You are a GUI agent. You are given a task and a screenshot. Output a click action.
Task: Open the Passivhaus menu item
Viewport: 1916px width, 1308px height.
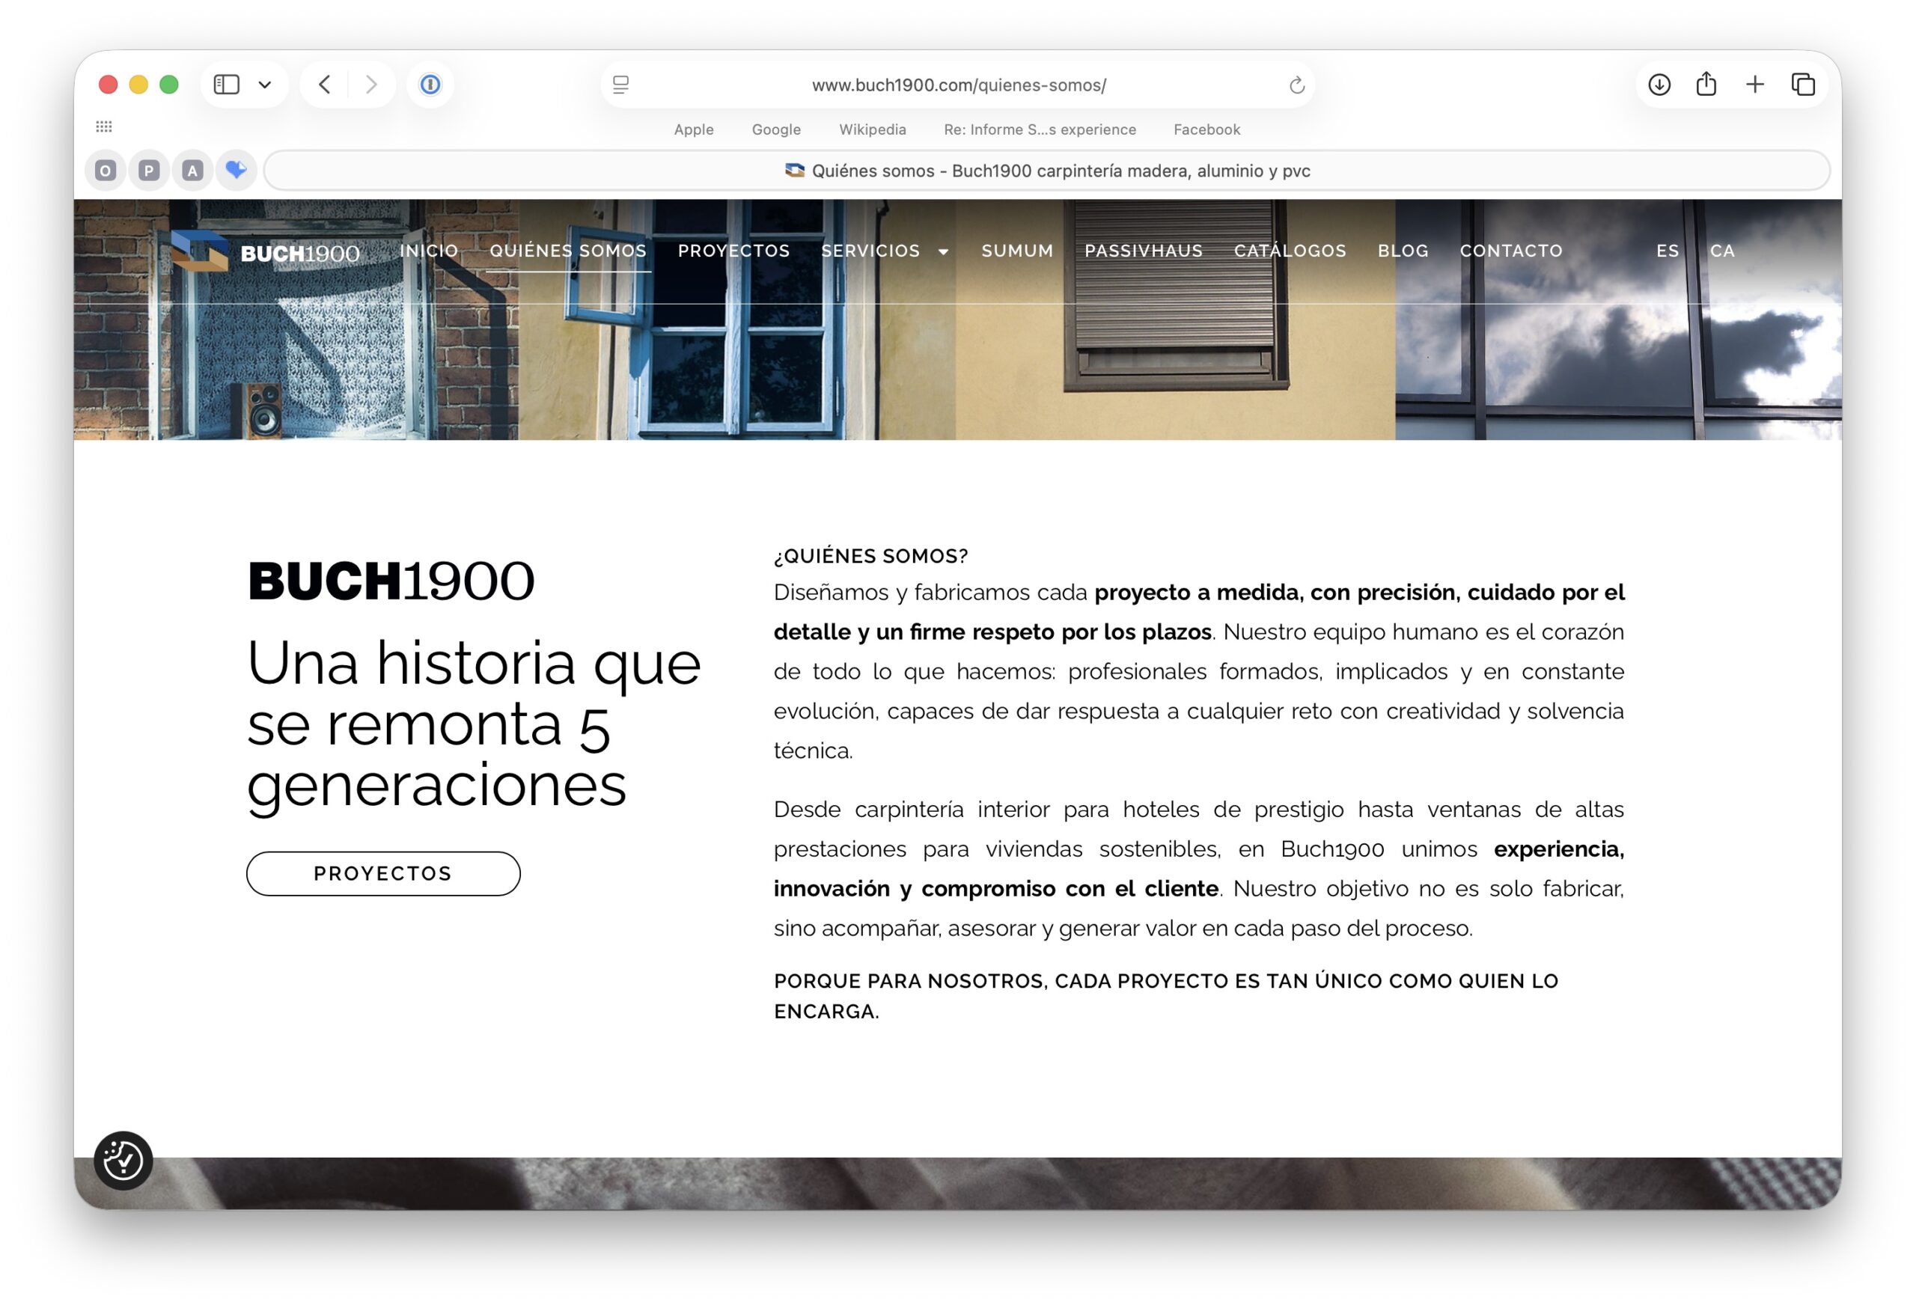1144,251
